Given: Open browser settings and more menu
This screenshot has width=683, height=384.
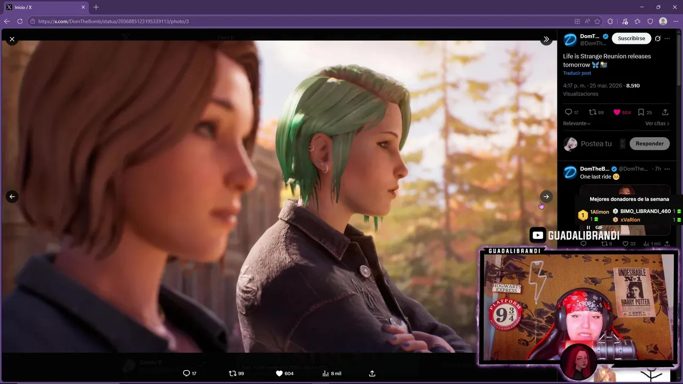Looking at the screenshot, I should click(x=676, y=21).
